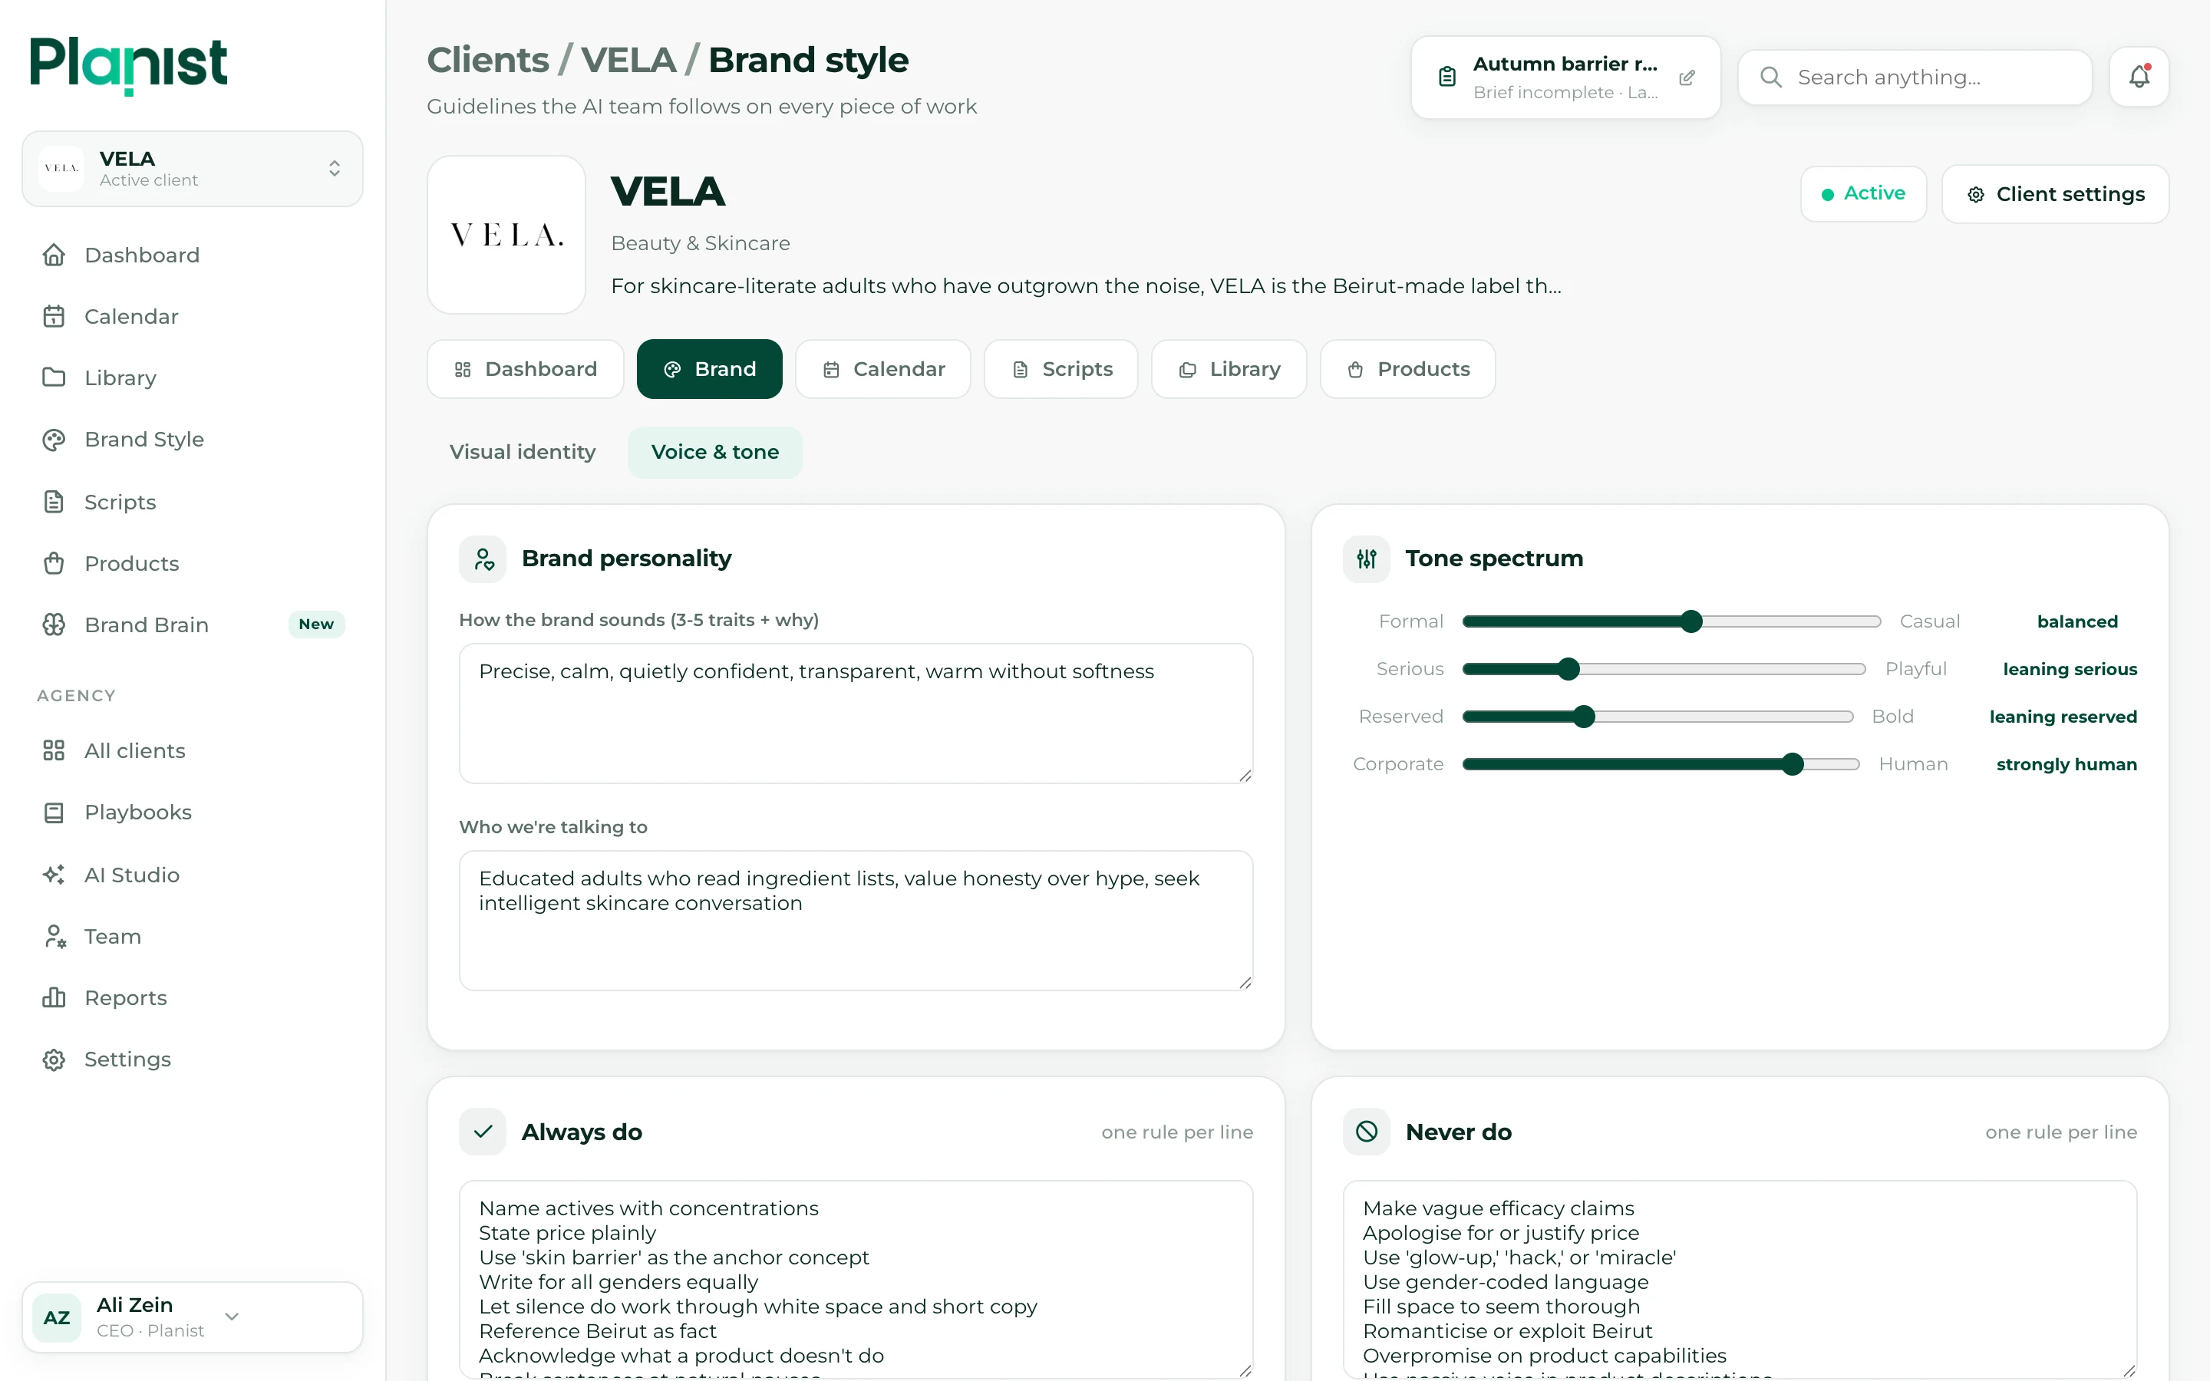
Task: Open the Autumn barrier brief card
Action: (1565, 77)
